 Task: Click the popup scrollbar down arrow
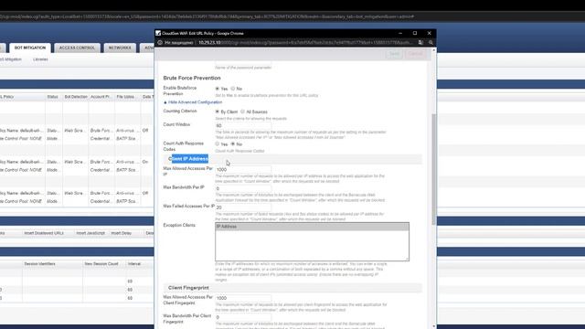tap(433, 326)
